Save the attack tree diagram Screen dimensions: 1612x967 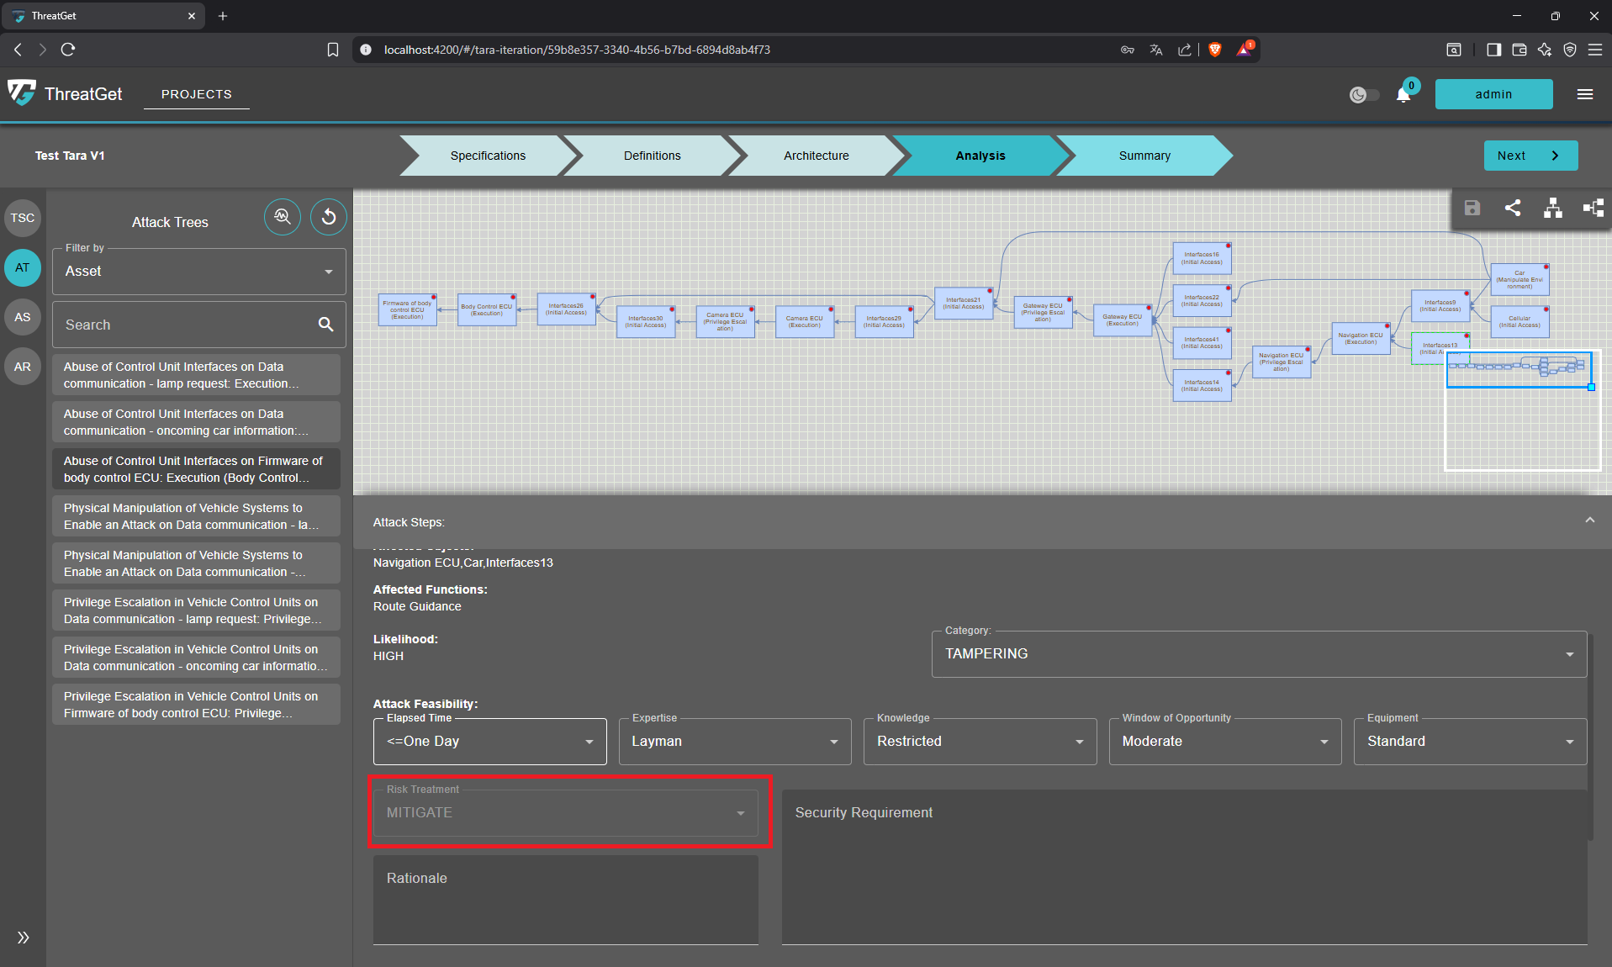(x=1472, y=208)
